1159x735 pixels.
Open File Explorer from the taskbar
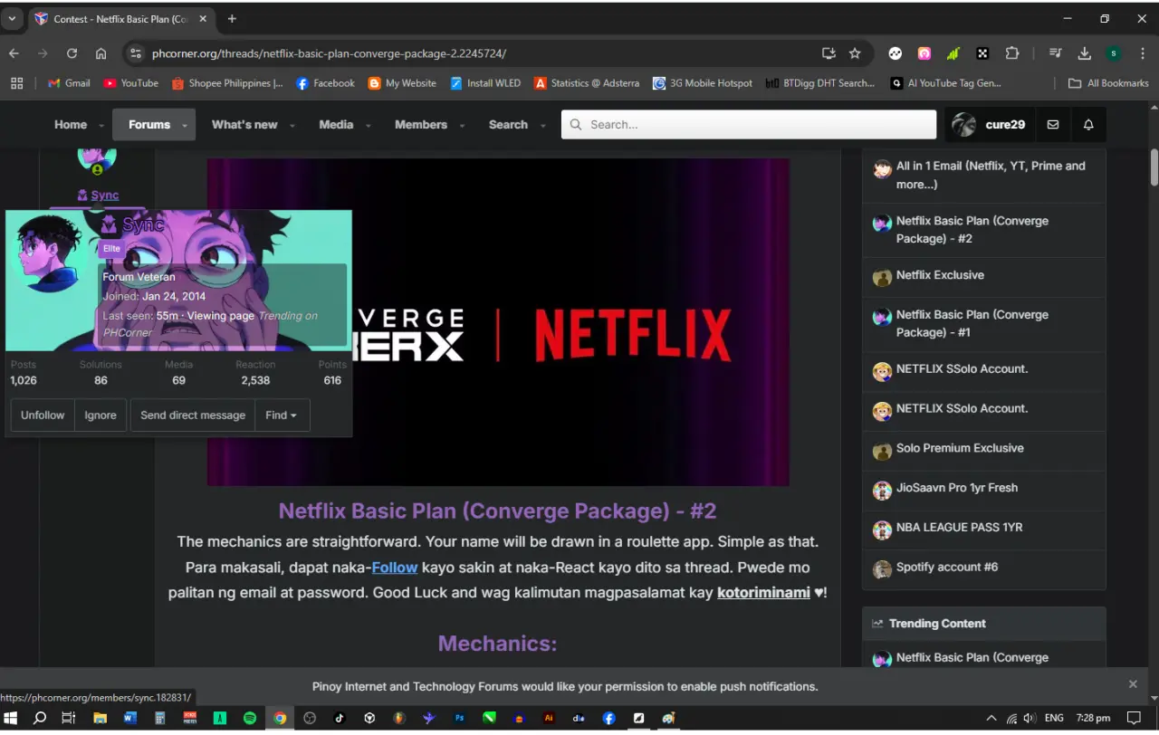click(100, 718)
